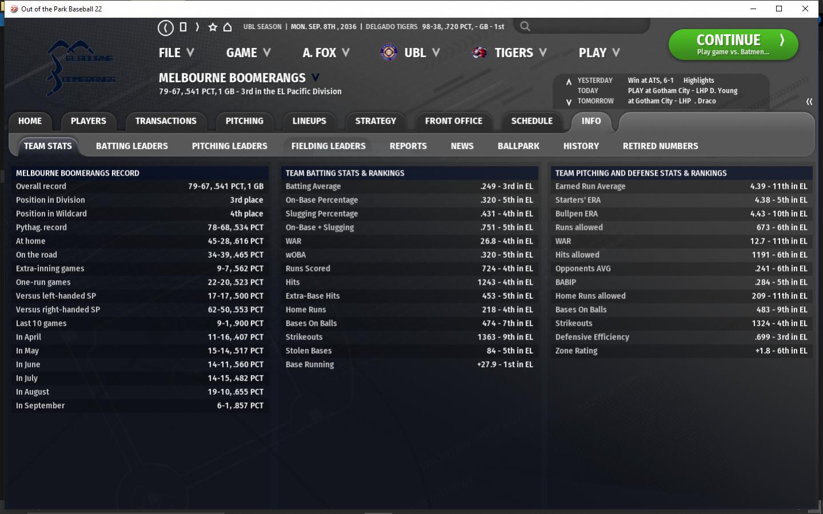Open the REPORTS sub-tab
The image size is (823, 514).
click(408, 146)
